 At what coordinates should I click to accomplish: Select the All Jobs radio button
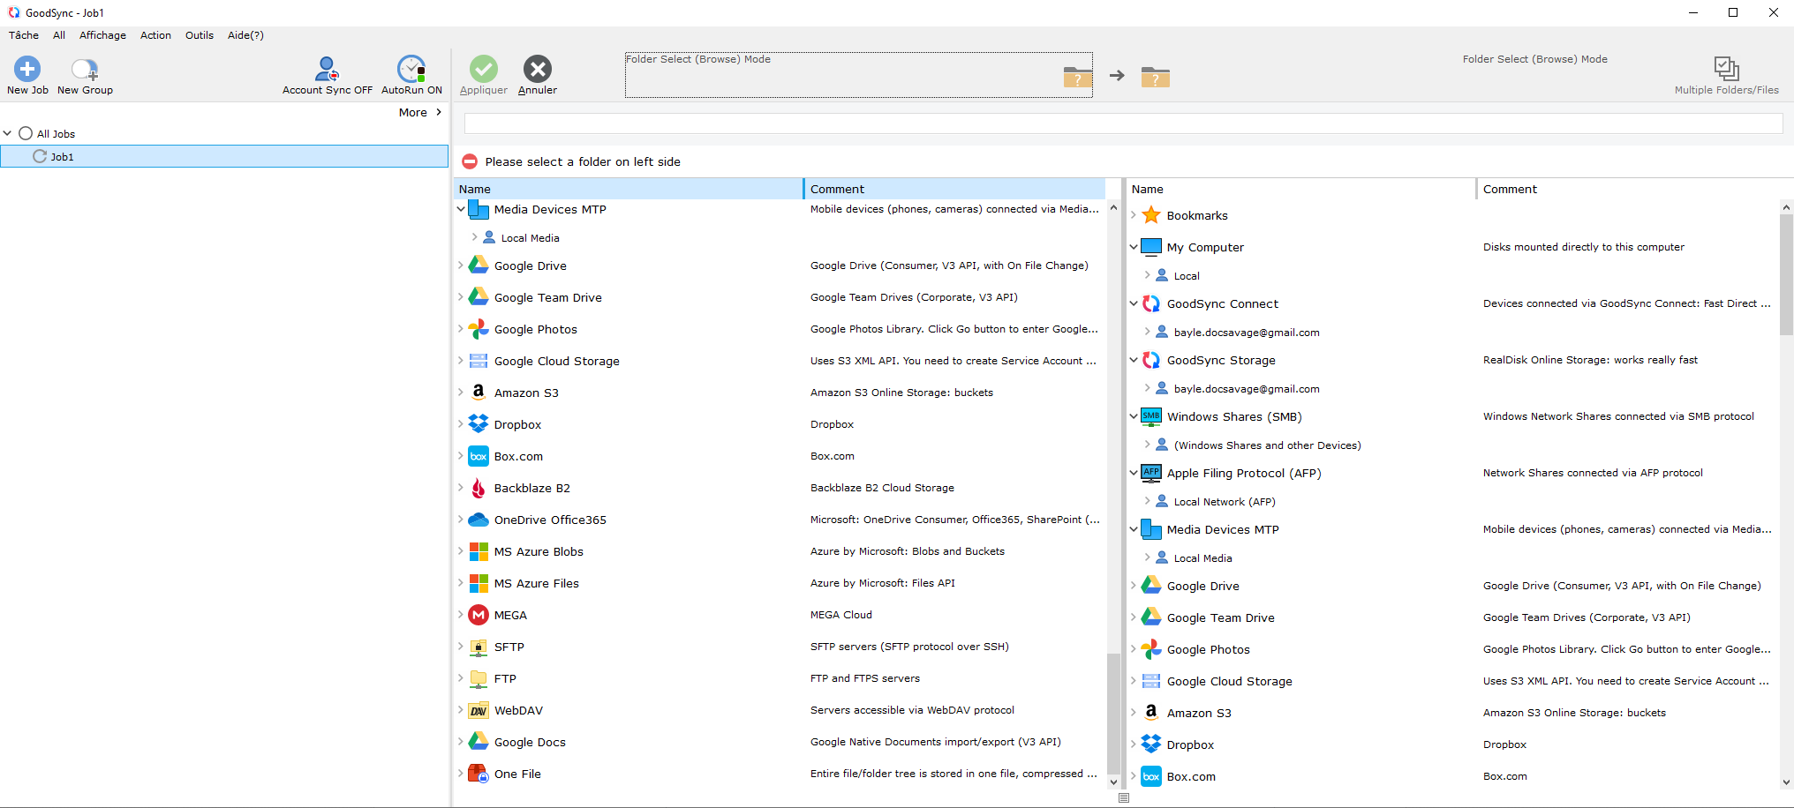tap(25, 132)
